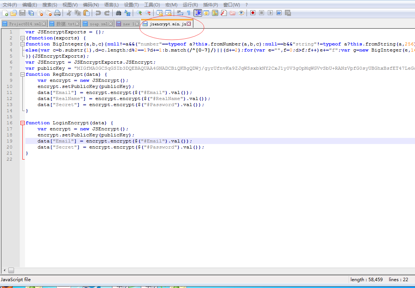Toggle synchronized vertical scrolling
The image size is (415, 288).
159,13
